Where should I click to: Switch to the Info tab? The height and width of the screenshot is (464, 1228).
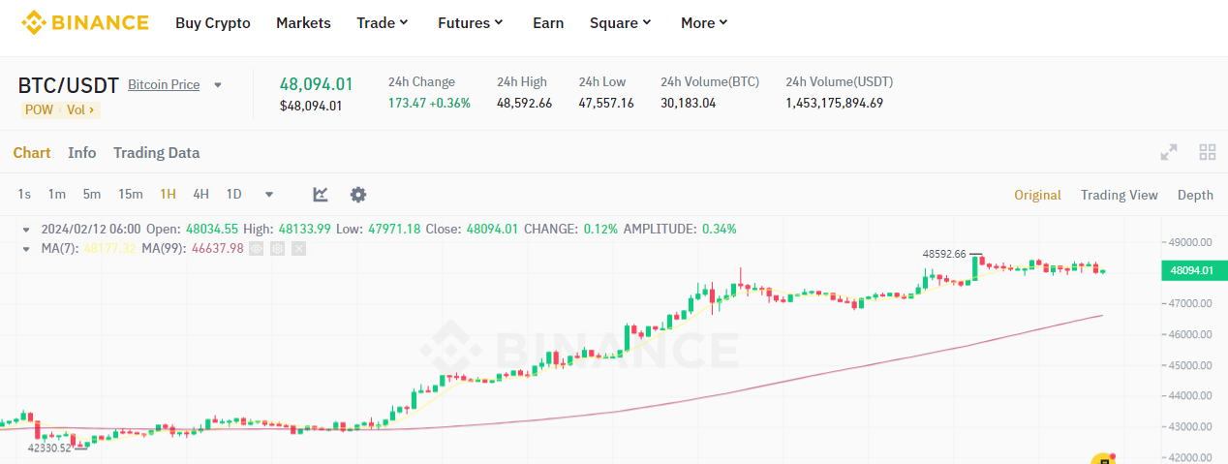point(82,152)
